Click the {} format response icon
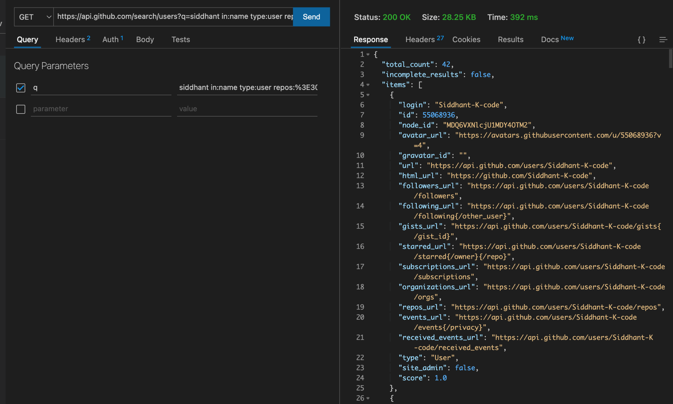Image resolution: width=673 pixels, height=404 pixels. coord(641,40)
